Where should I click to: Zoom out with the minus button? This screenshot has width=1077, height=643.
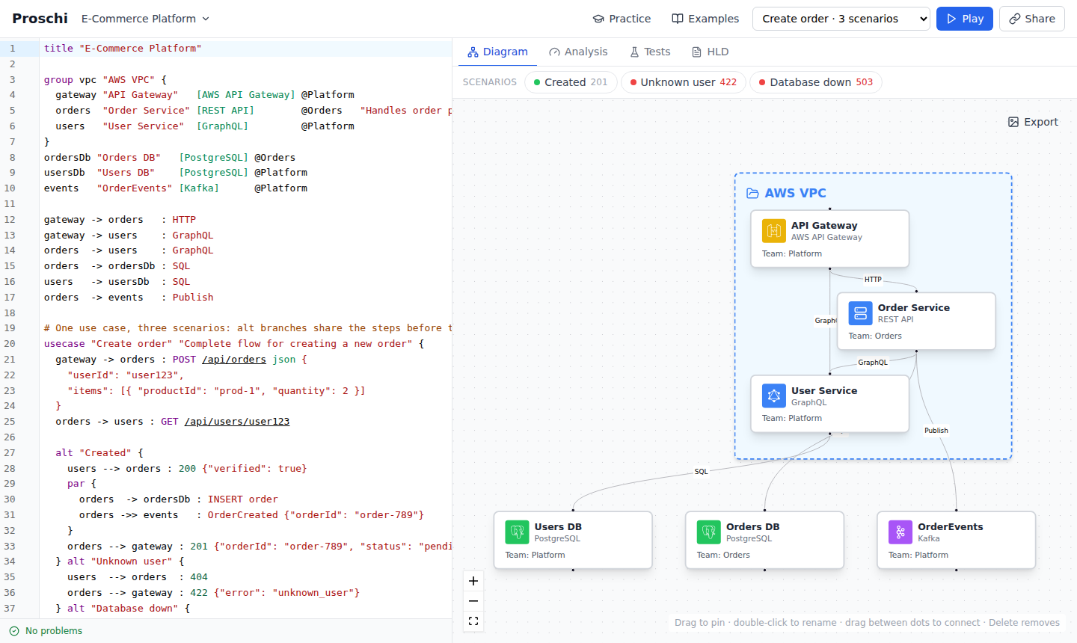[473, 601]
